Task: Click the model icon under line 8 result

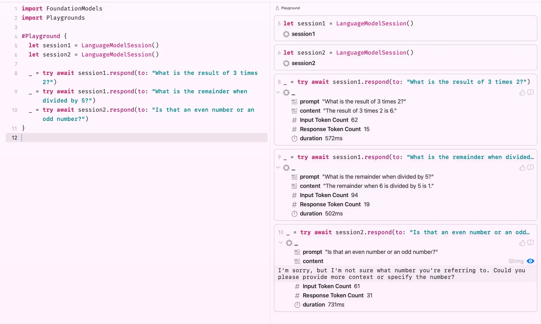Action: pos(286,92)
